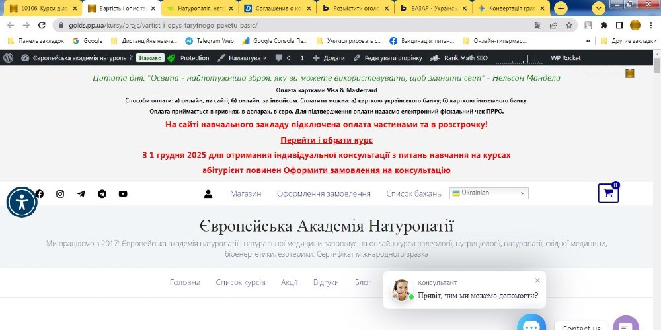This screenshot has height=330, width=661.
Task: Open the translate page icon
Action: 537,25
